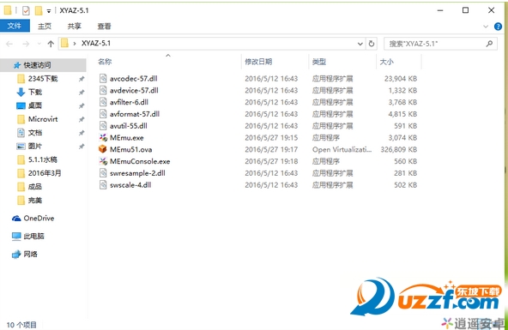Expand the ribbon with the chevron arrow

click(x=486, y=27)
